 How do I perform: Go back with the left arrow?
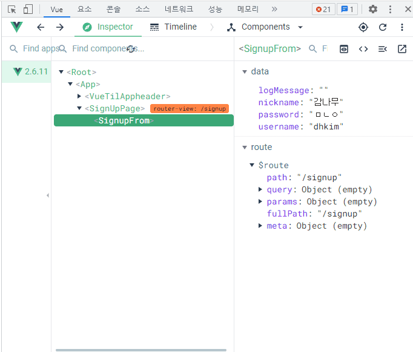(41, 27)
